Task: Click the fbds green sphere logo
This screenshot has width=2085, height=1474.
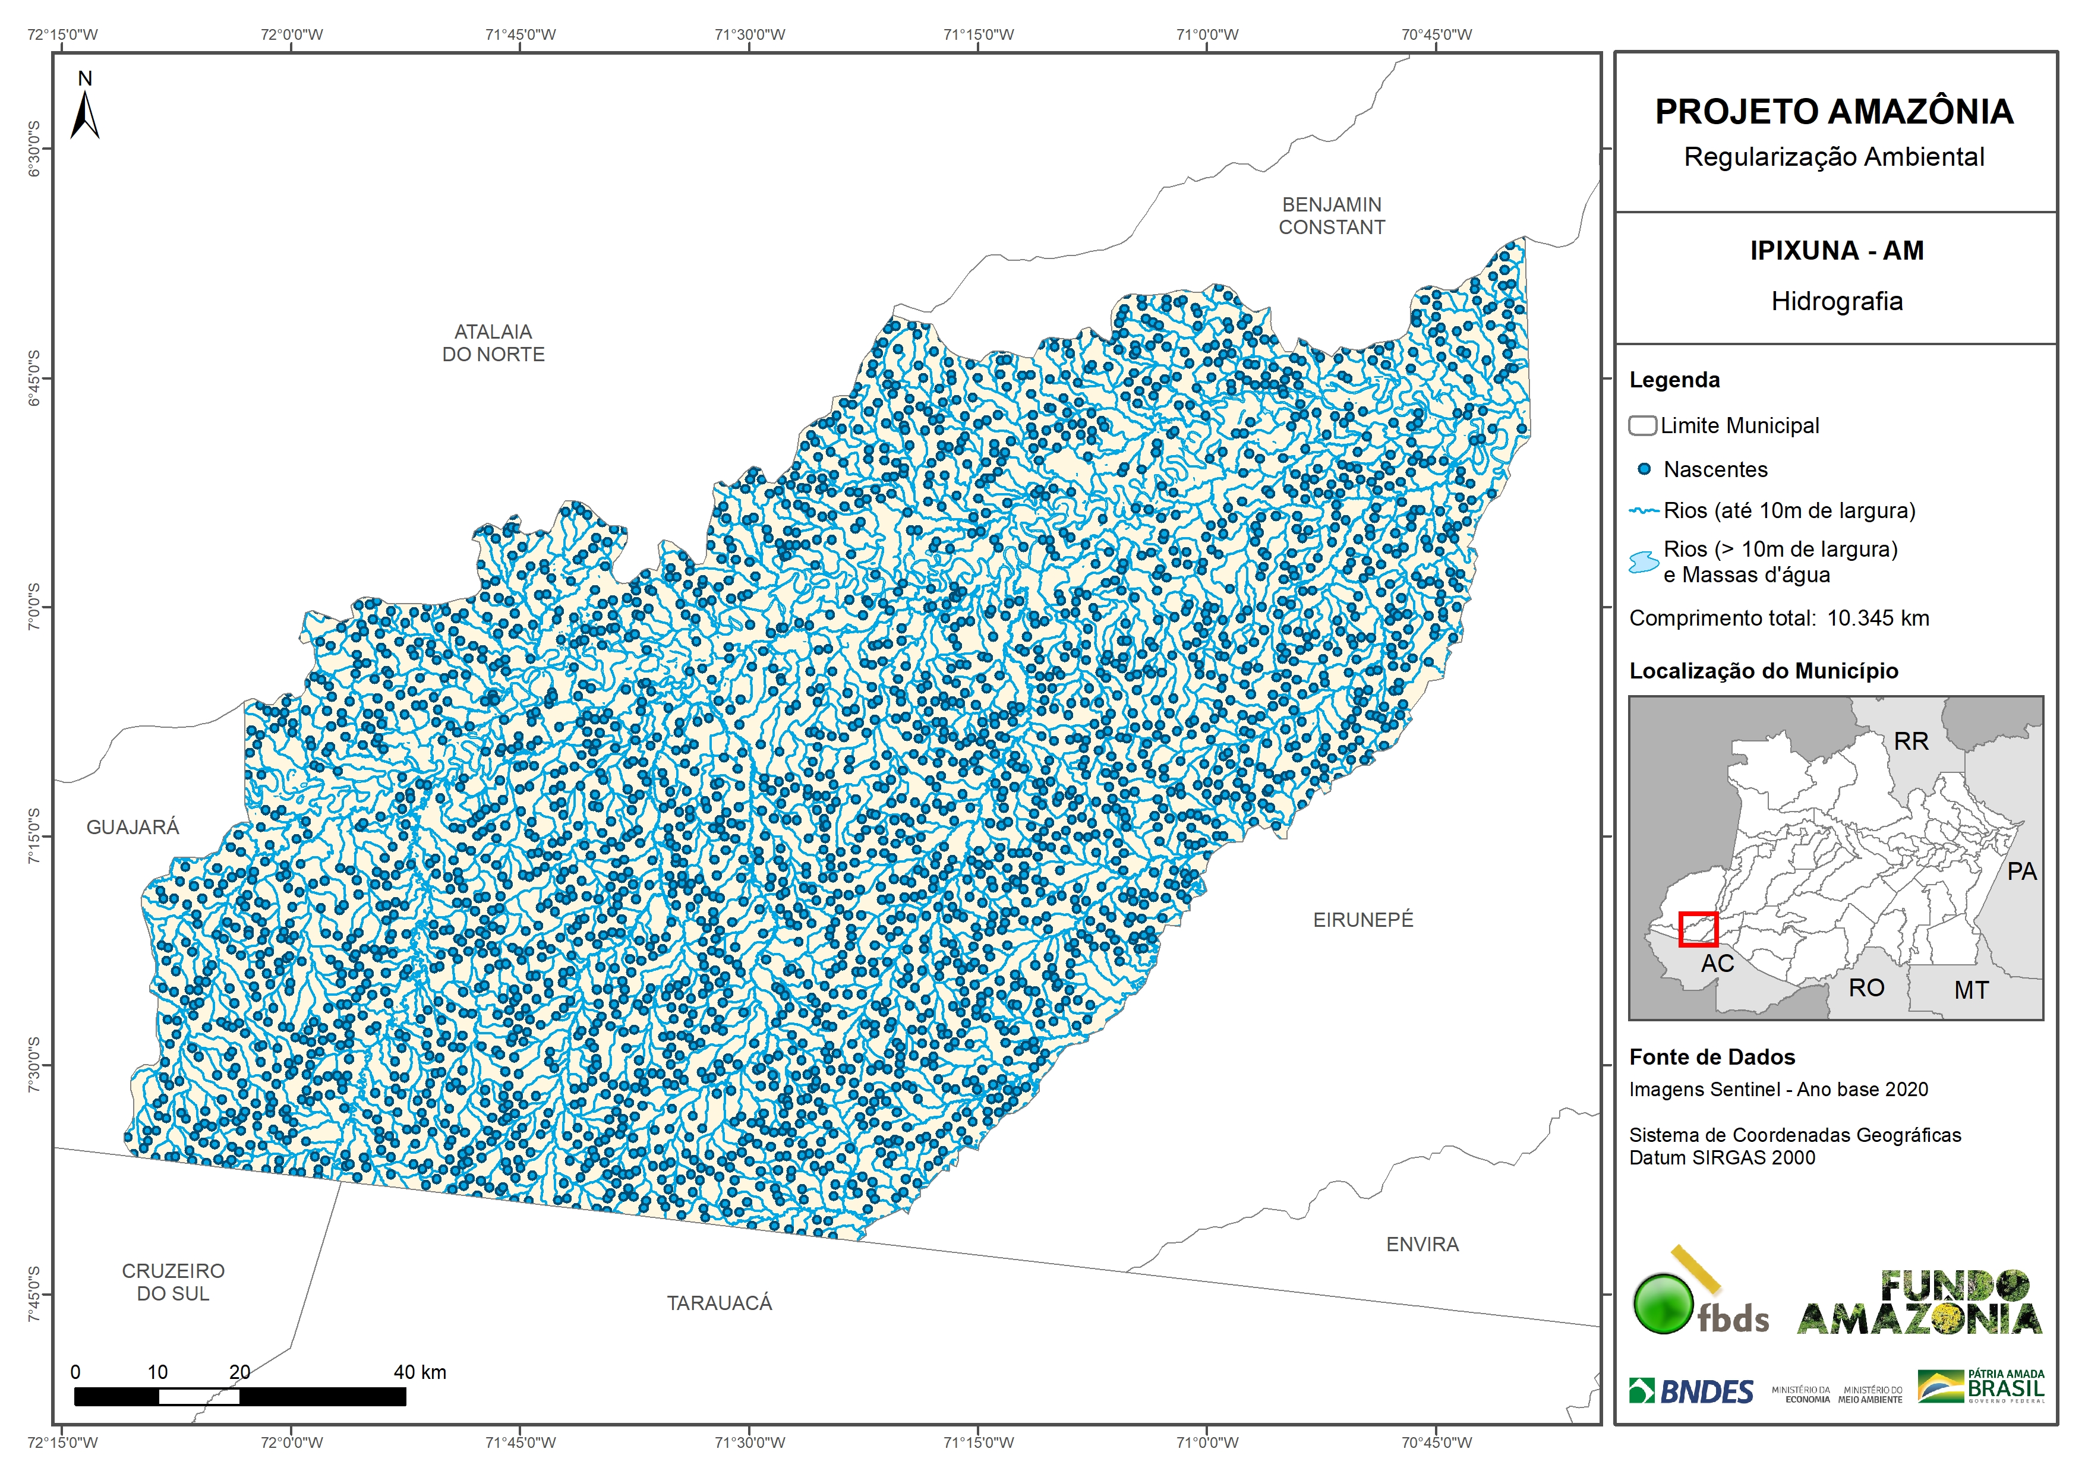Action: 1663,1304
